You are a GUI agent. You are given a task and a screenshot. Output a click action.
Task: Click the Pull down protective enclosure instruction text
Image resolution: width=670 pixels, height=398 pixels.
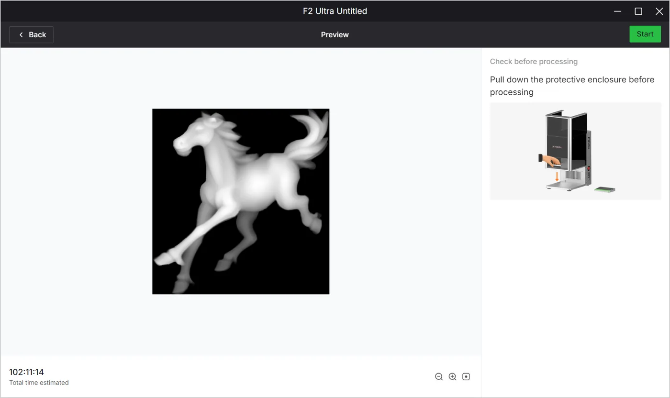pos(572,86)
